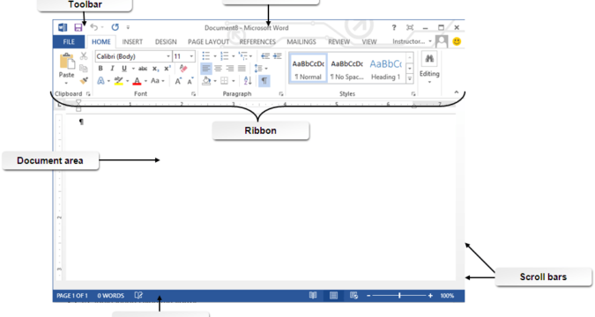Toggle Bold formatting

[100, 69]
